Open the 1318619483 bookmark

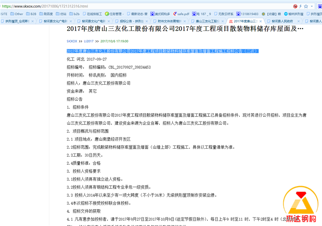[247, 14]
